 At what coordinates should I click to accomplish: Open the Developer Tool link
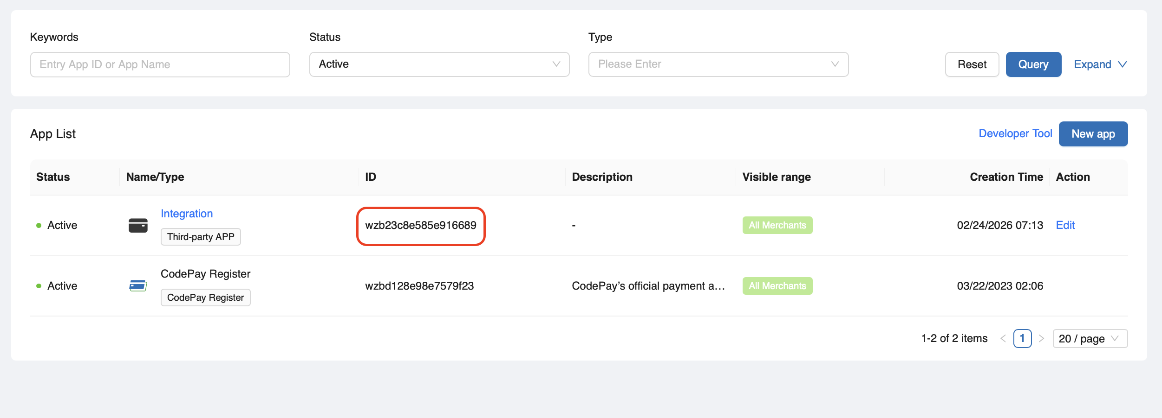tap(1015, 133)
